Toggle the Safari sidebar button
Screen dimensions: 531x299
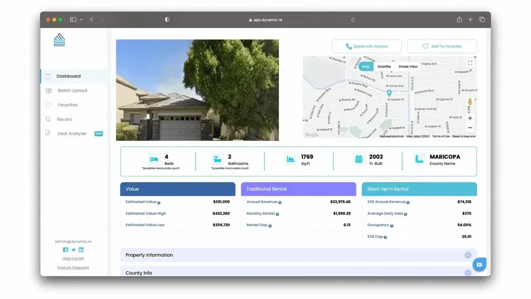click(73, 20)
